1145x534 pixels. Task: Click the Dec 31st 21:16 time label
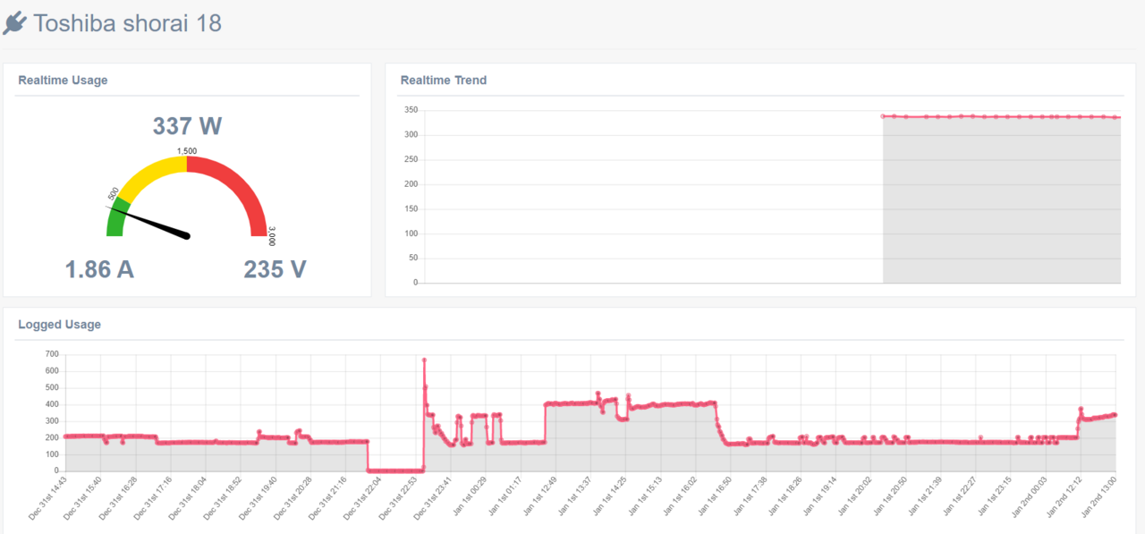pyautogui.click(x=328, y=498)
